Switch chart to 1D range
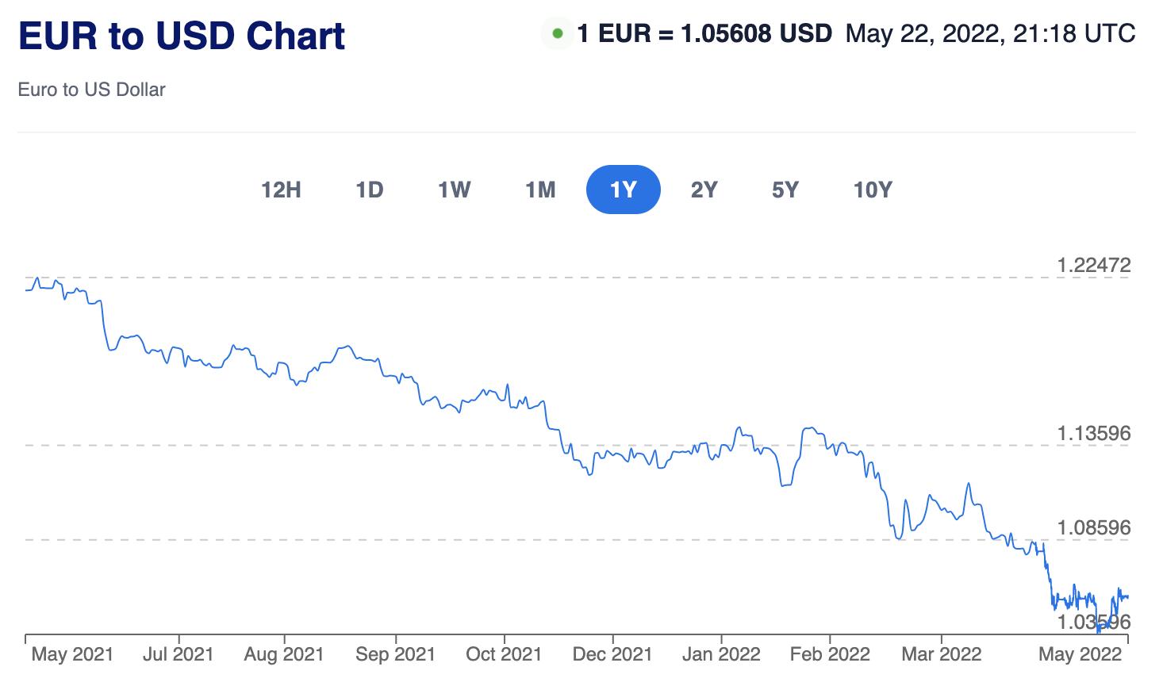The width and height of the screenshot is (1163, 682). pyautogui.click(x=370, y=190)
